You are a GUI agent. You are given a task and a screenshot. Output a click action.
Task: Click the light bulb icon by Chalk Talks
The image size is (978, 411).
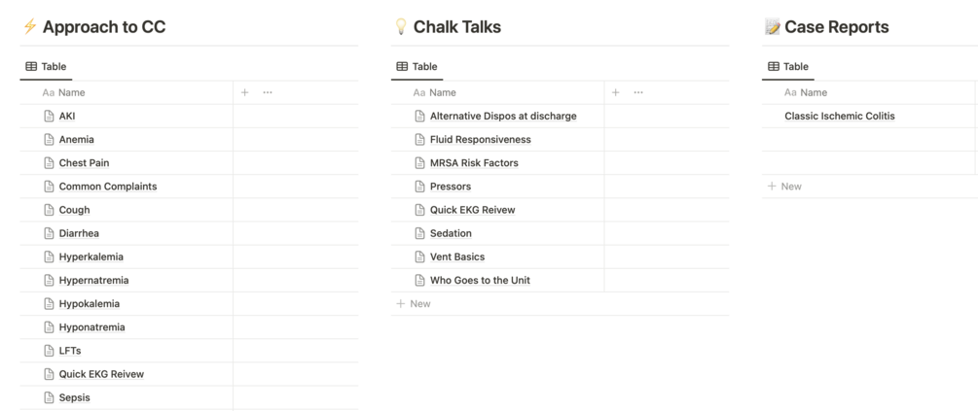click(400, 27)
